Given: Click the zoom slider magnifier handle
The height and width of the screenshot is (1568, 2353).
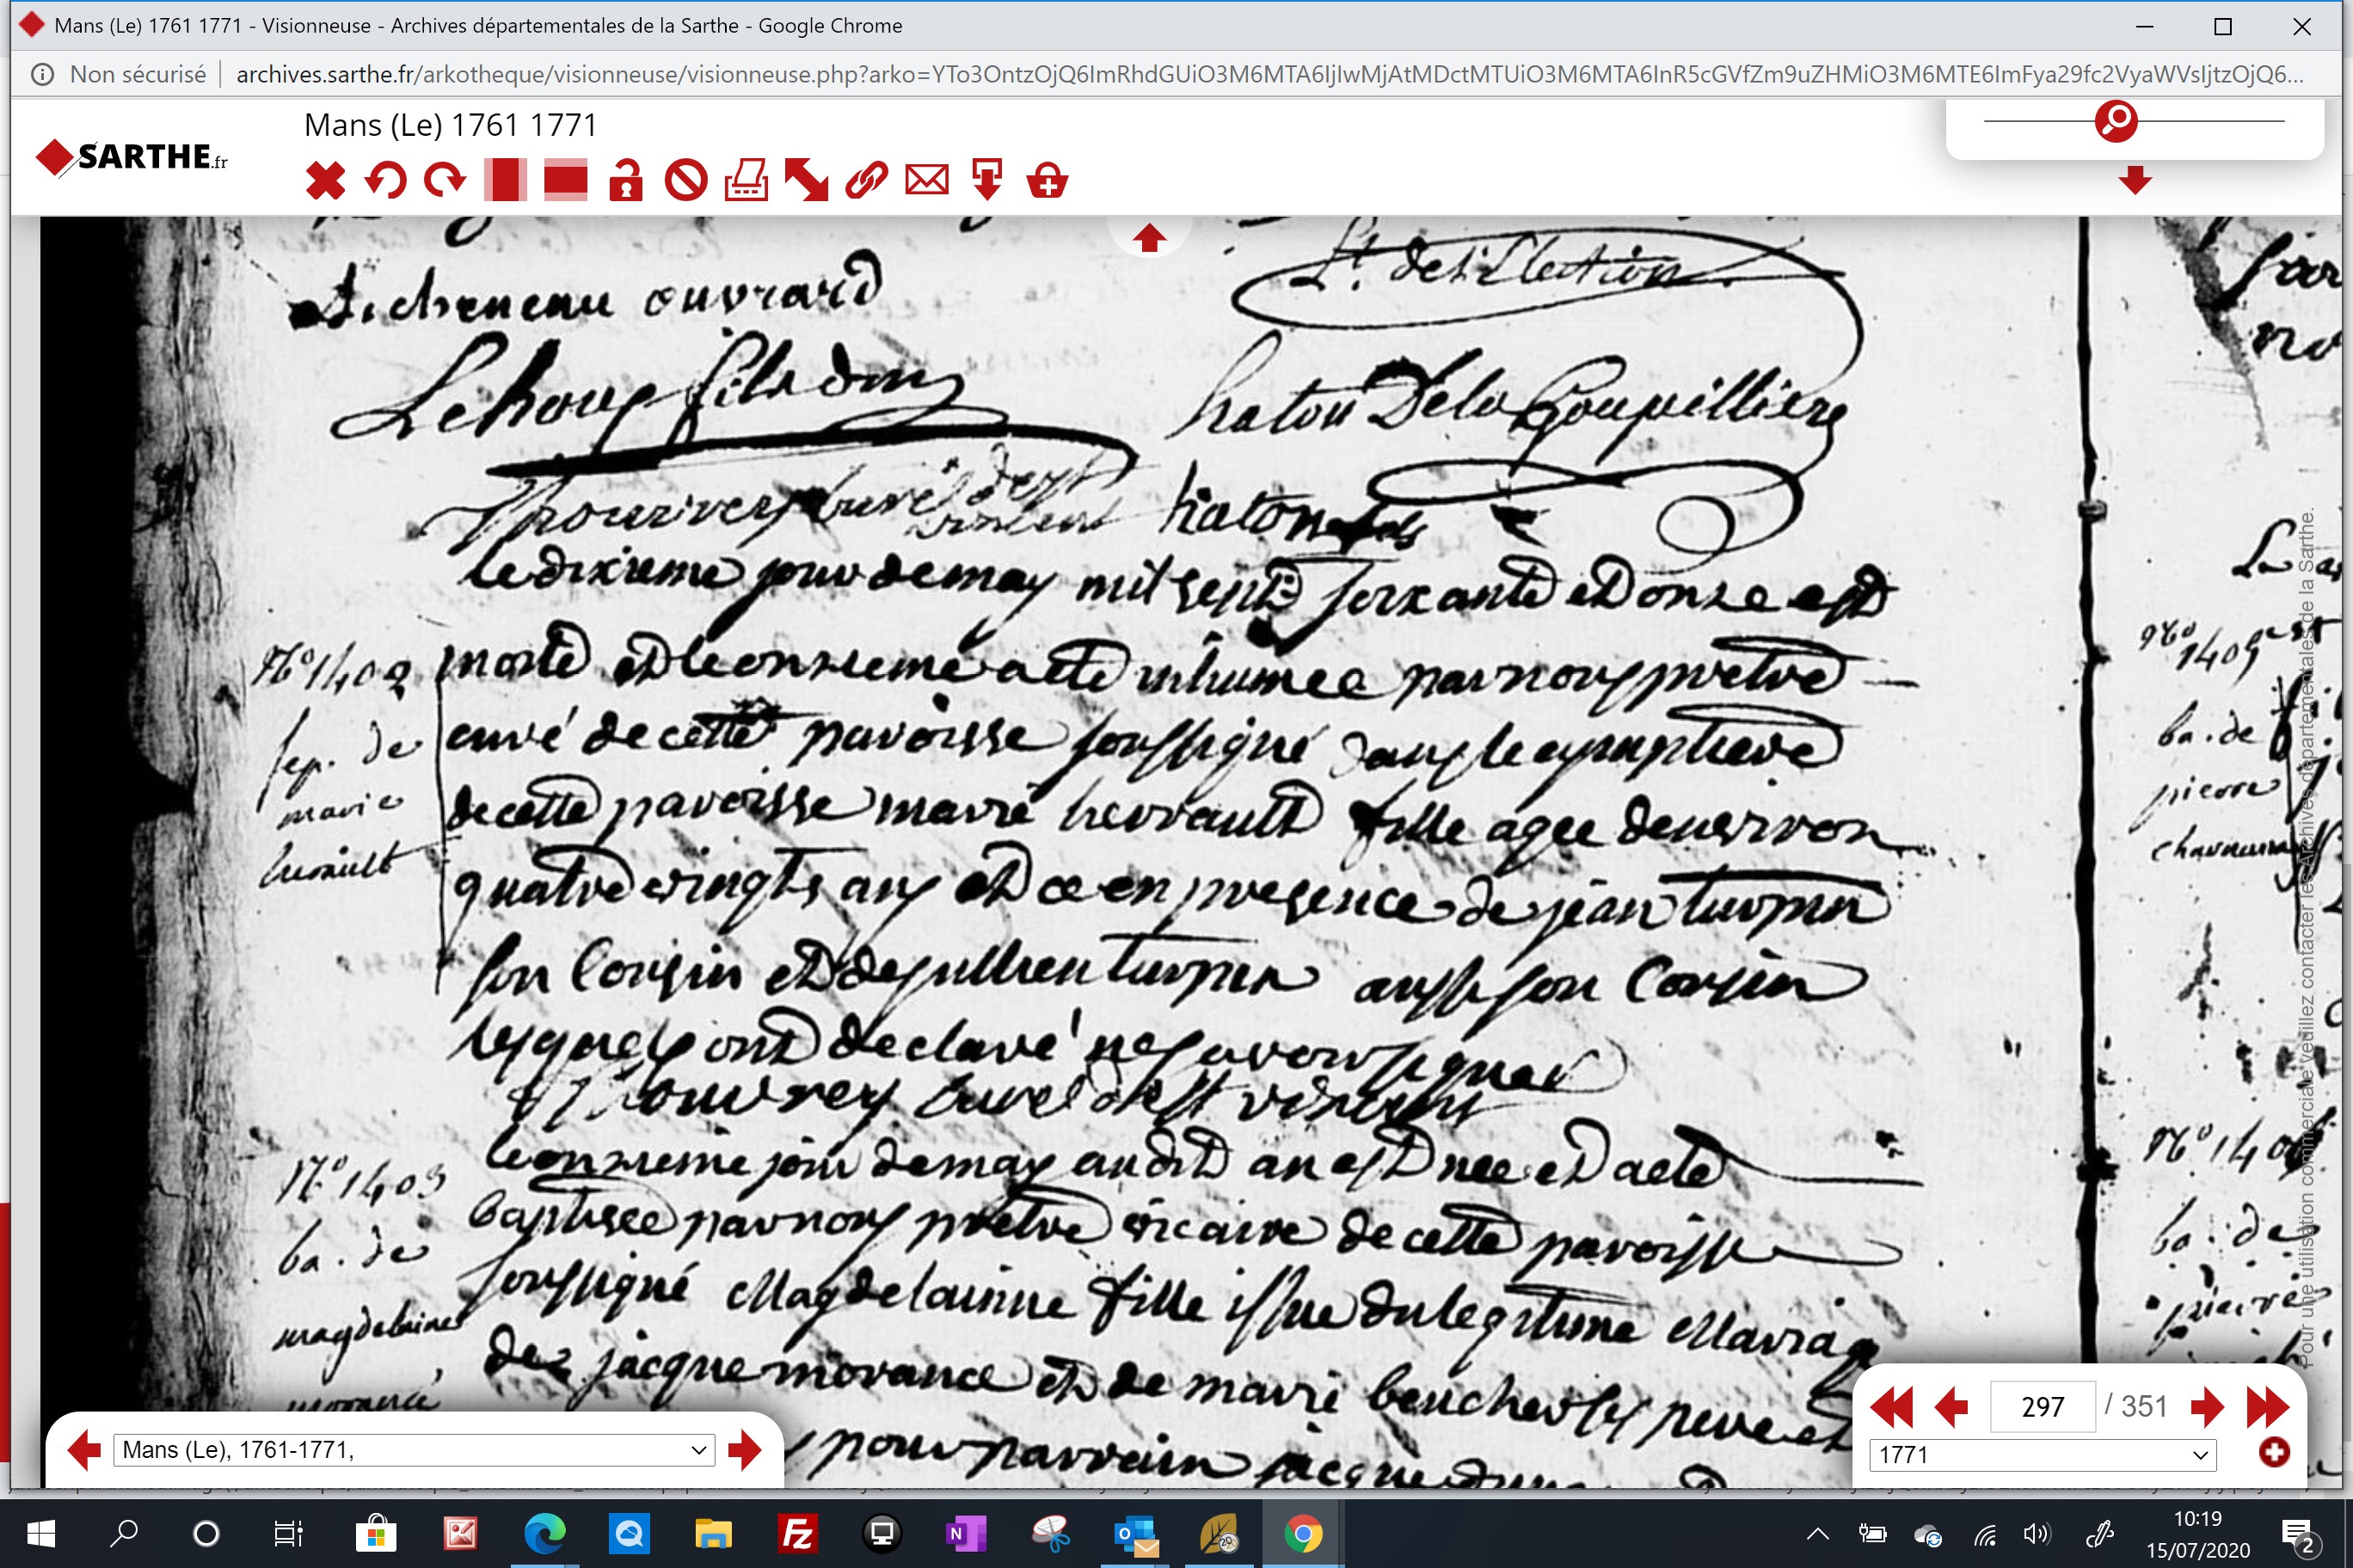Looking at the screenshot, I should (2116, 121).
